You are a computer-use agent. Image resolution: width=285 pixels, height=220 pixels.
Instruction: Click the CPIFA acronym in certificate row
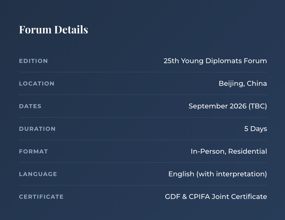point(199,197)
